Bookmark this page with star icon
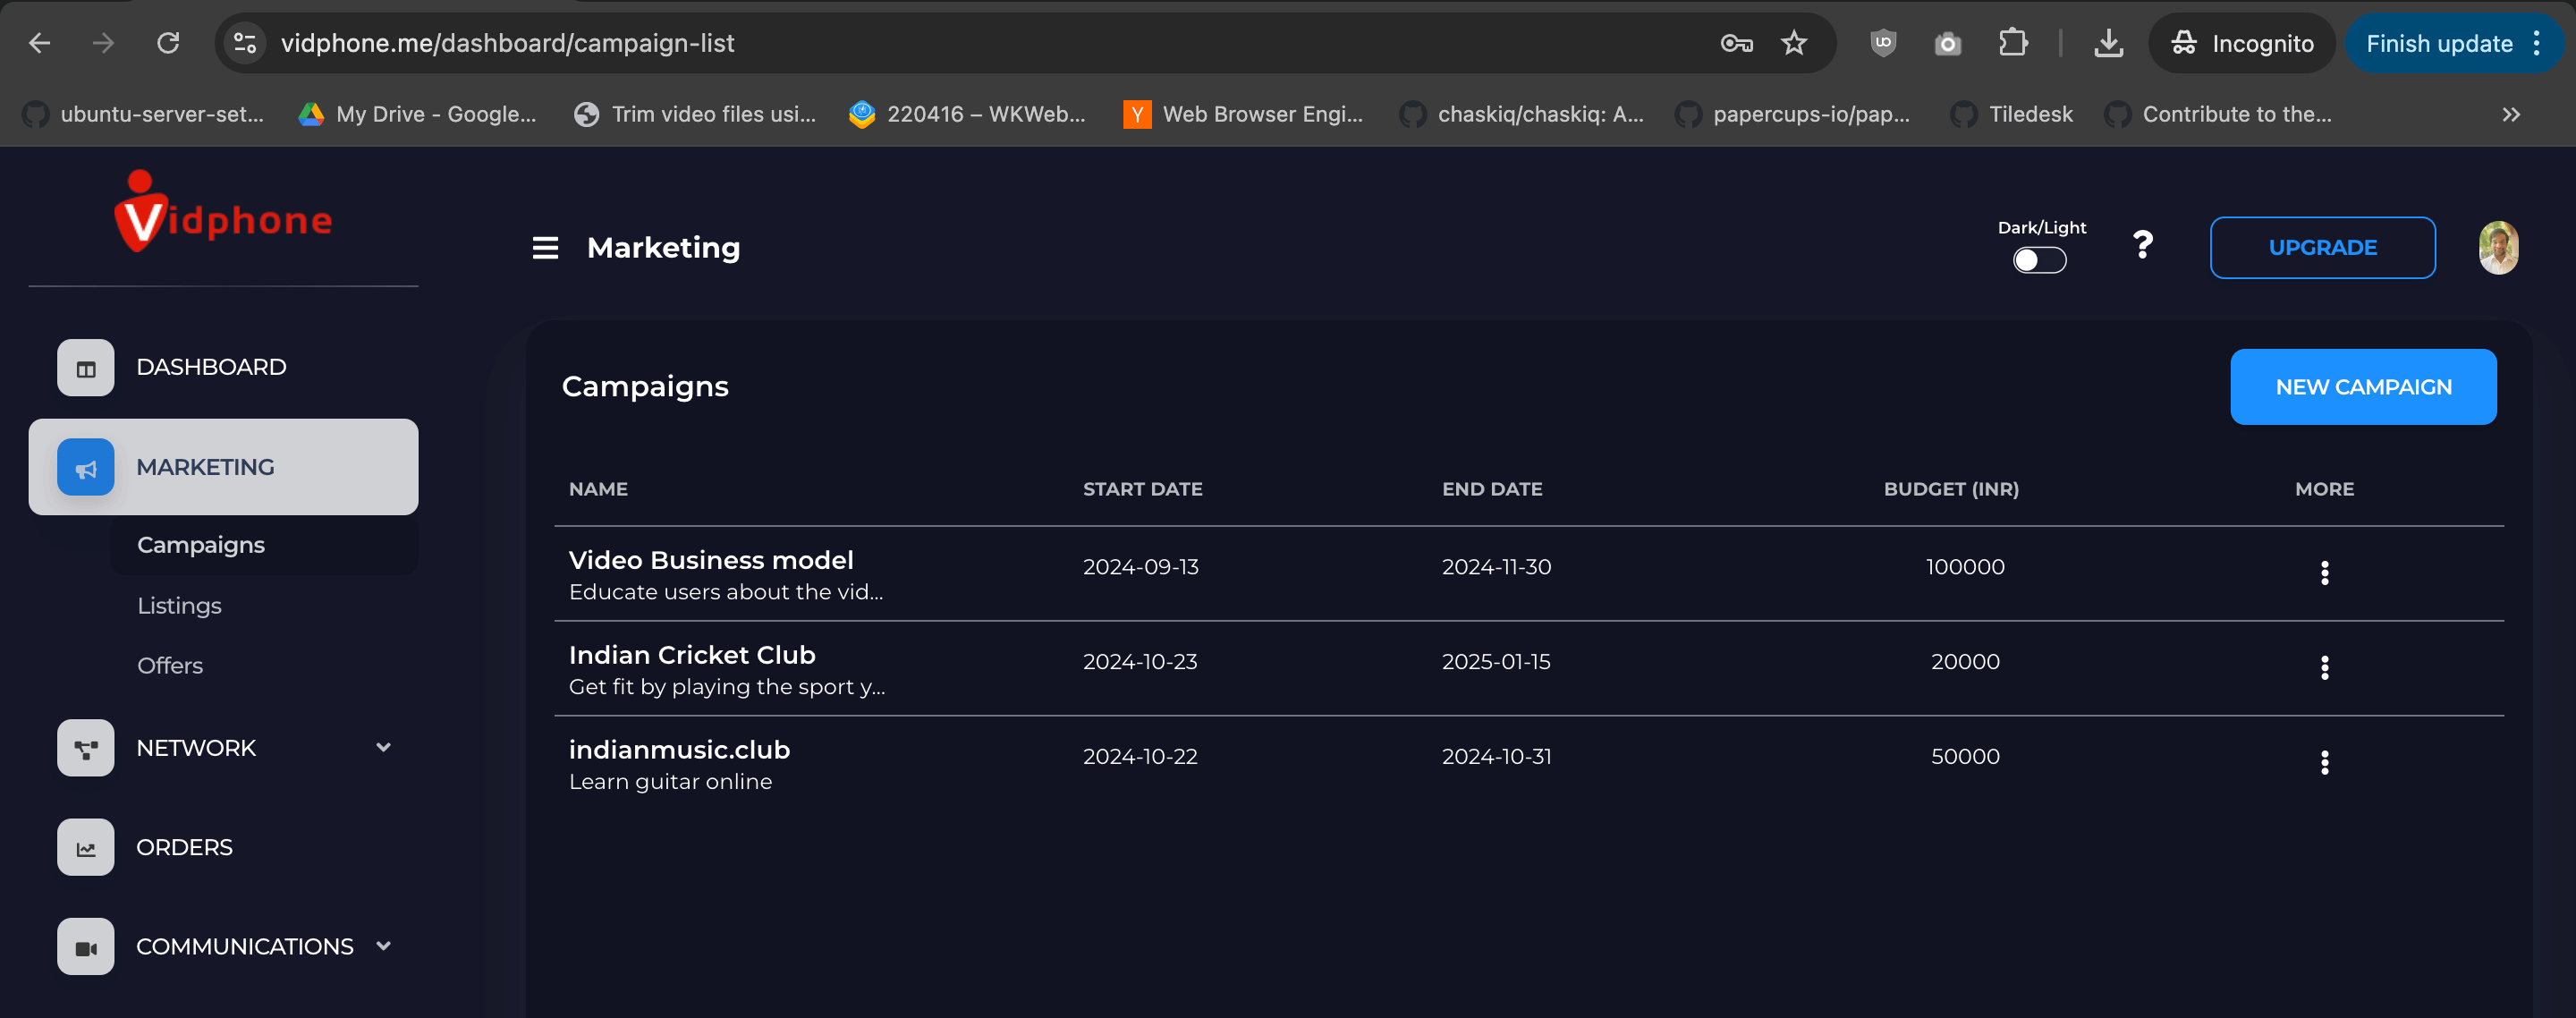 click(x=1794, y=43)
